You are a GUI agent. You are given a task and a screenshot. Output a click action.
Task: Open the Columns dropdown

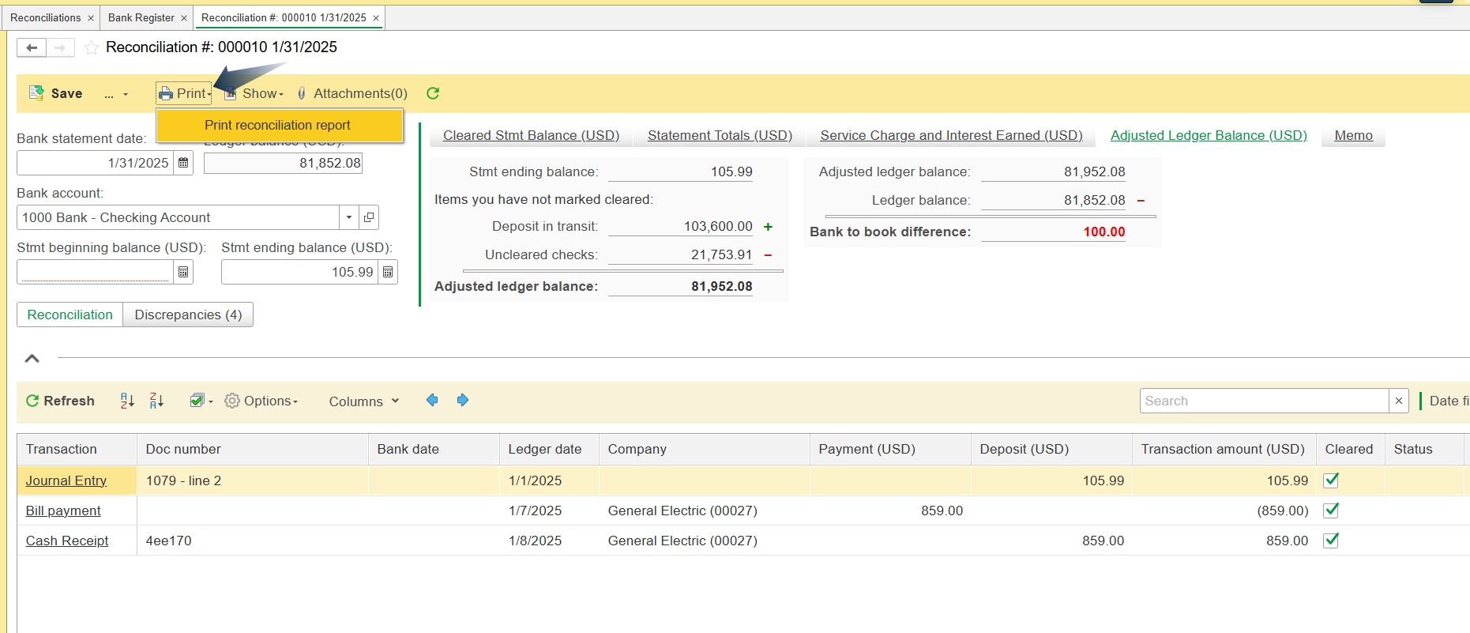[x=363, y=401]
